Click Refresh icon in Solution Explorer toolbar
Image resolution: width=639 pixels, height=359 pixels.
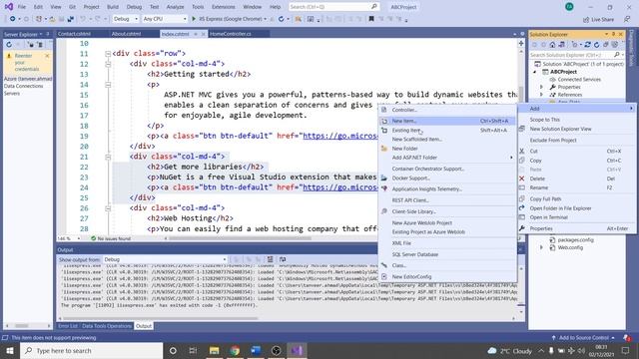(597, 45)
